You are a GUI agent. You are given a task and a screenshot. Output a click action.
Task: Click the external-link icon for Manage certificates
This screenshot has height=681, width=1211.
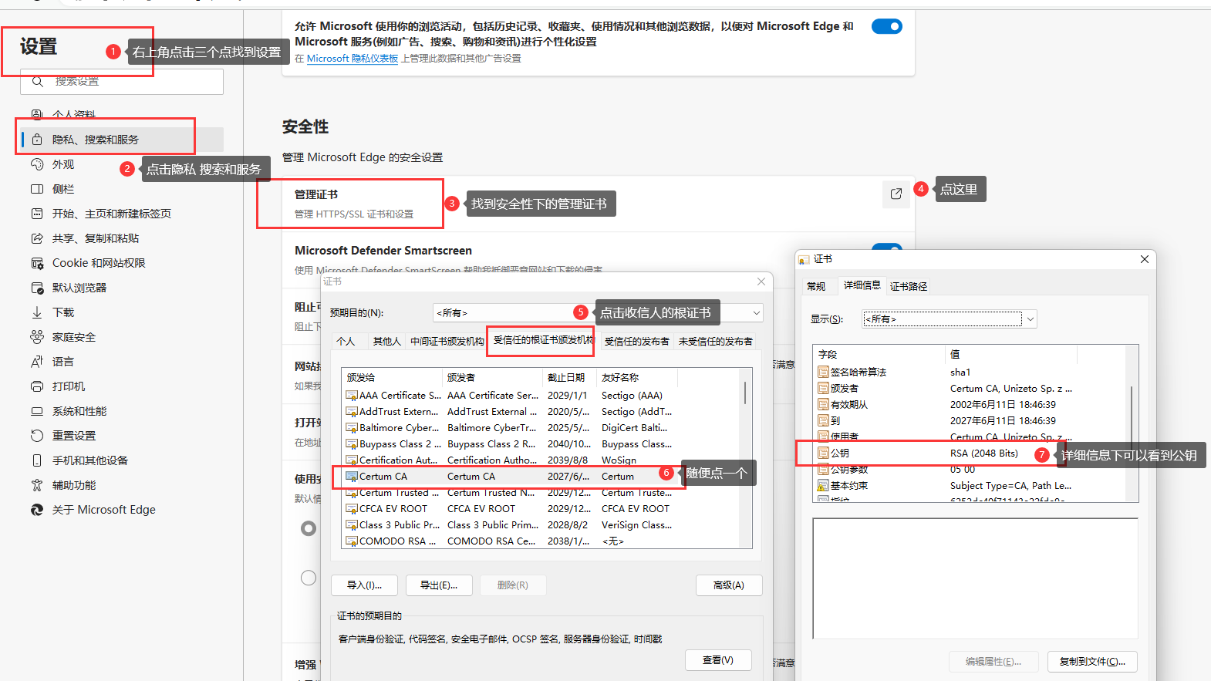tap(896, 194)
